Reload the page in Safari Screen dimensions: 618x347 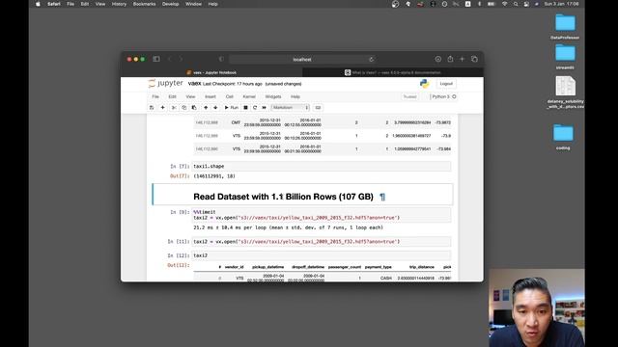[x=371, y=60]
